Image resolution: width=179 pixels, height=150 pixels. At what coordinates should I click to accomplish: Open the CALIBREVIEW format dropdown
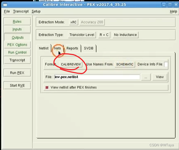click(x=71, y=65)
